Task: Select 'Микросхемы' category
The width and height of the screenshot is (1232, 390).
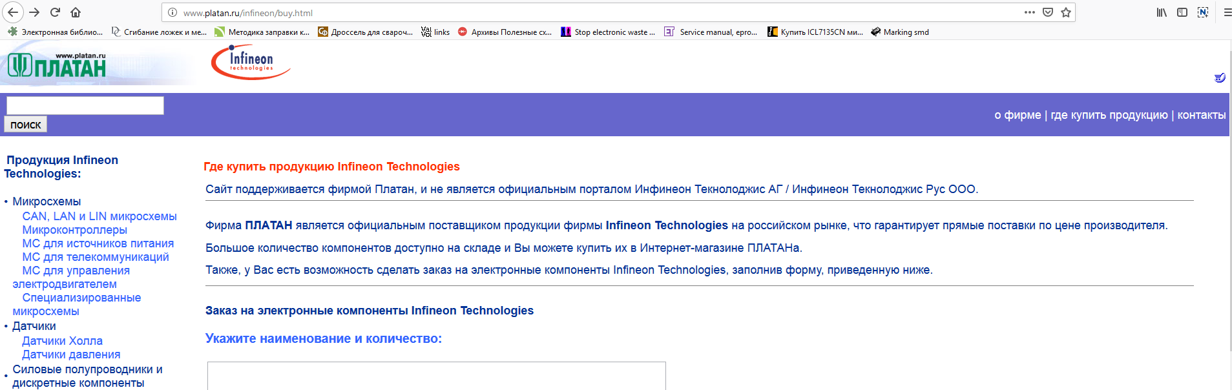Action: [47, 201]
